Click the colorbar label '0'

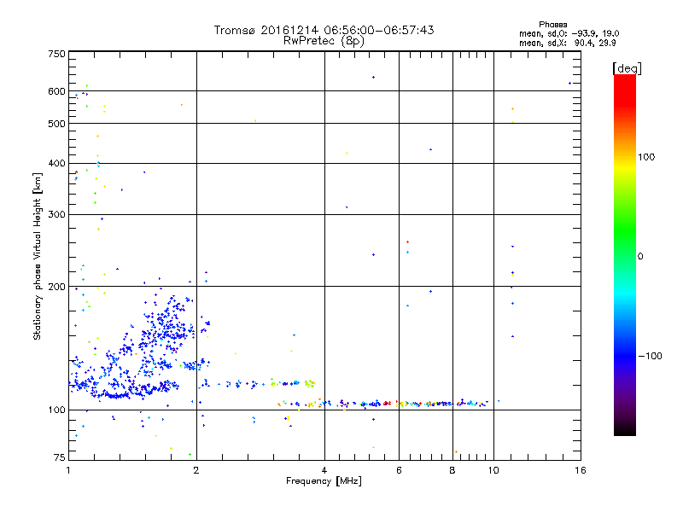coord(640,257)
